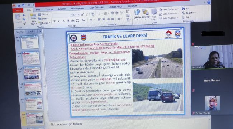
Task: Switch to Anahat outline pane tab
Action: (x=32, y=32)
